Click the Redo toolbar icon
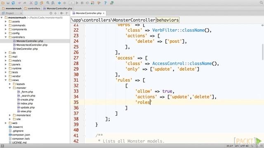 pos(25,3)
